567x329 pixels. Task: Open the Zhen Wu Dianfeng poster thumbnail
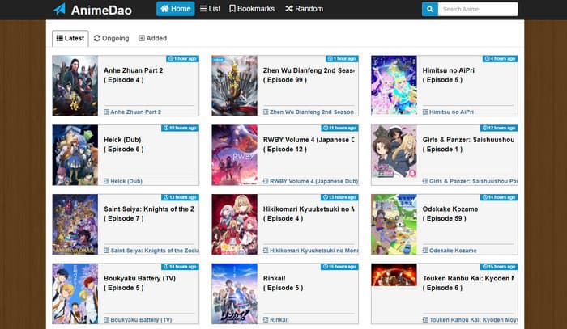(x=234, y=86)
